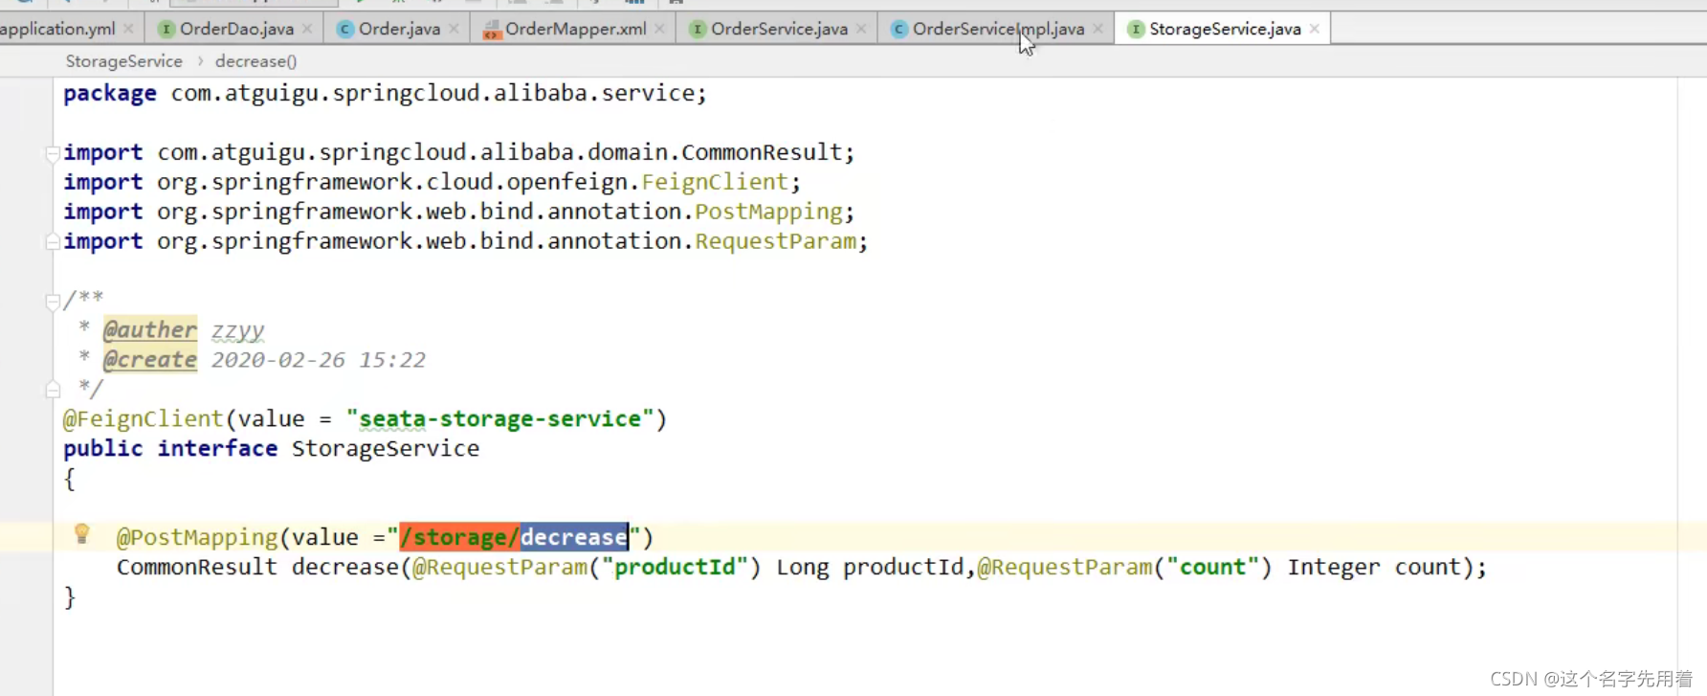Viewport: 1707px width, 696px height.
Task: Close the OrderService.java tab
Action: (861, 29)
